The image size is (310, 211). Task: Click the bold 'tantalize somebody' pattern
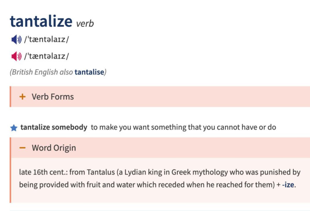click(x=54, y=128)
